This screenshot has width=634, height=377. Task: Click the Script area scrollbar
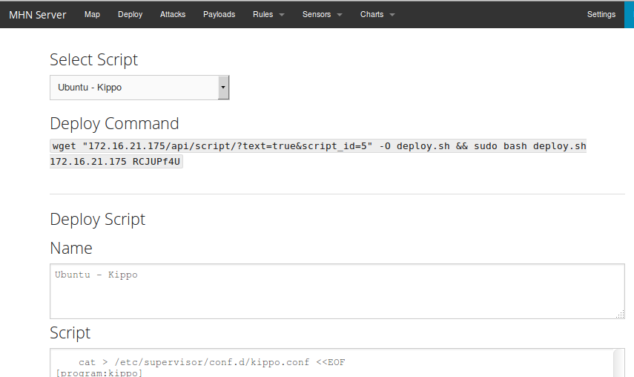(x=618, y=363)
